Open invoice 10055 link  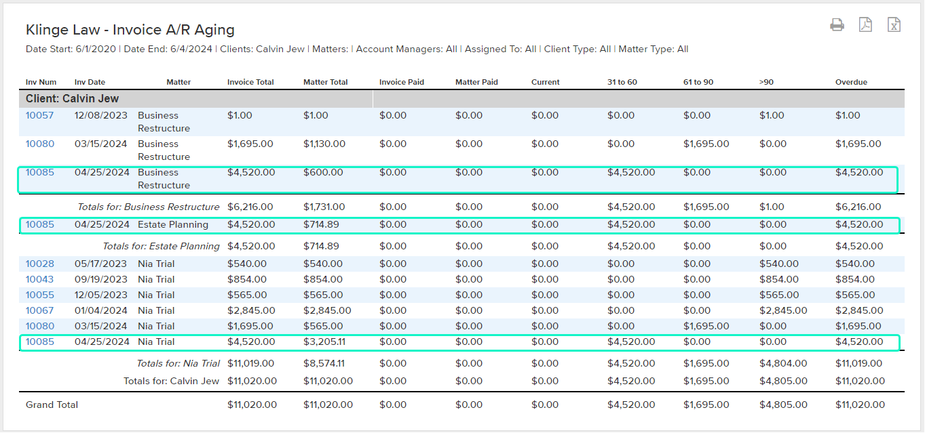coord(39,295)
